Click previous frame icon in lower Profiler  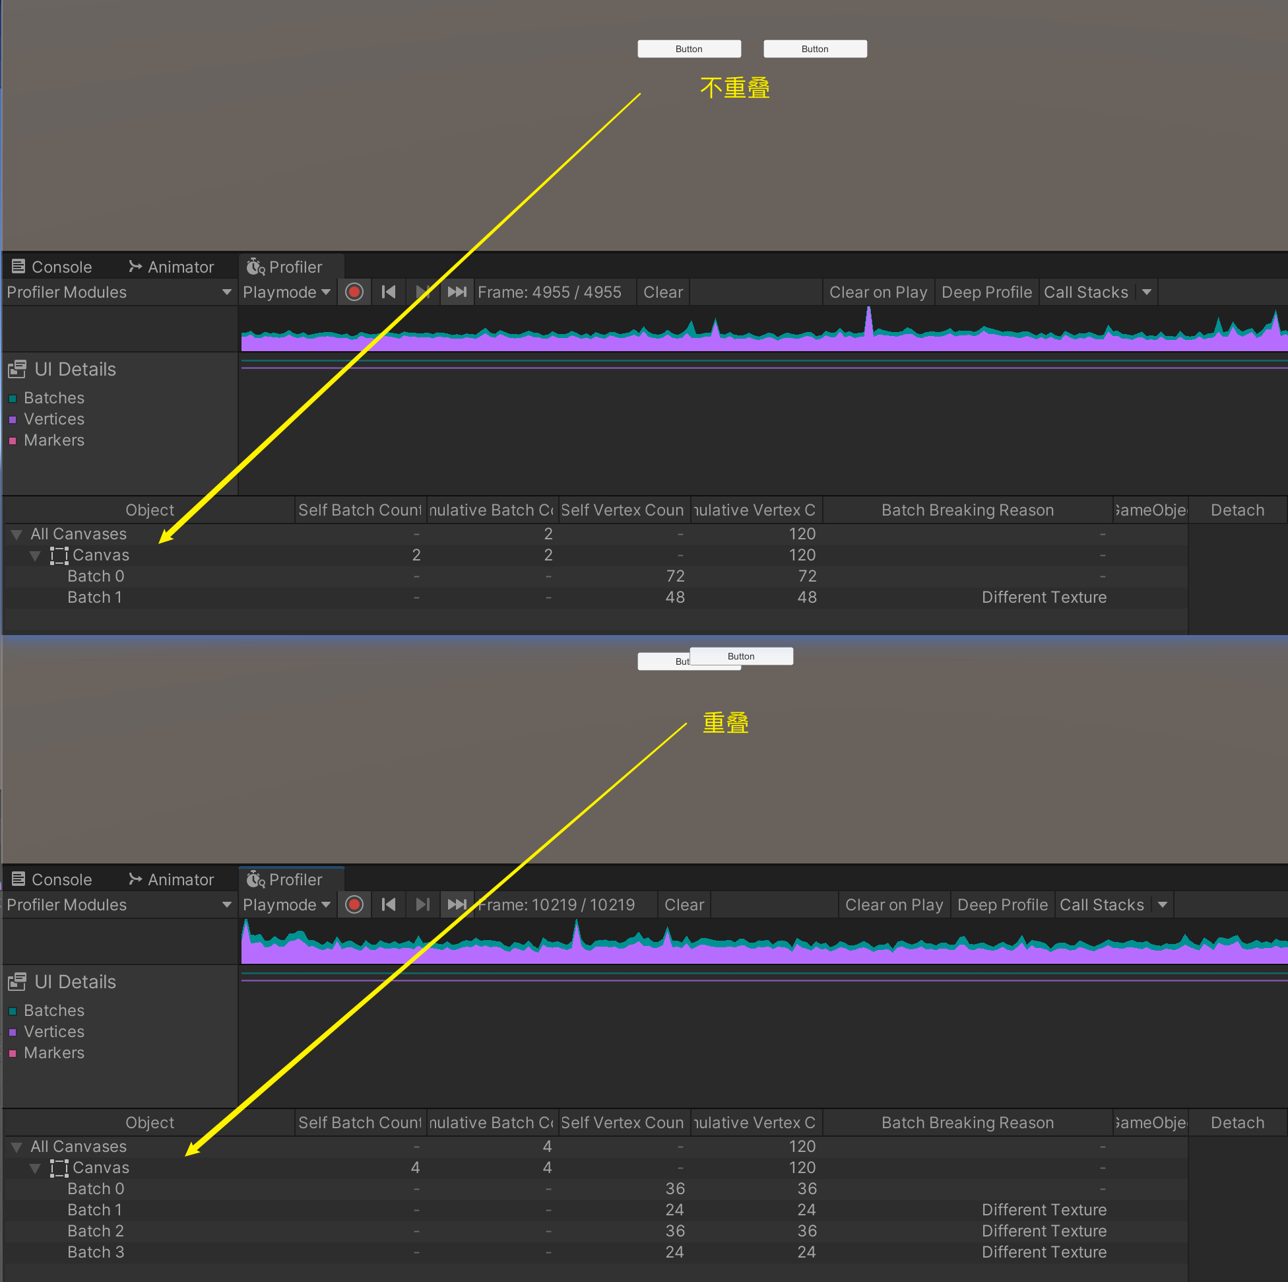click(389, 904)
